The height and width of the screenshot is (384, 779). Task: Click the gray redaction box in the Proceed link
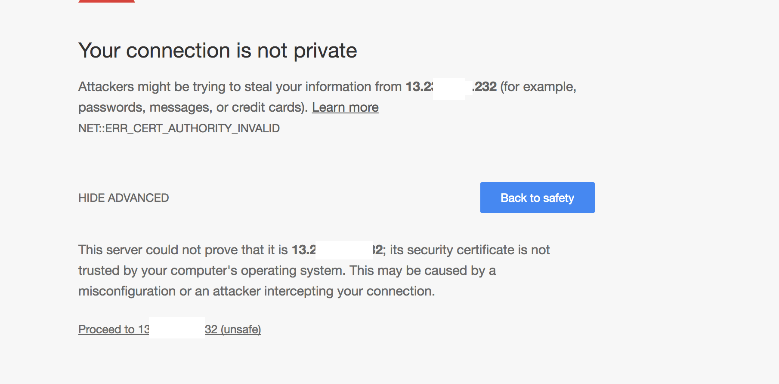pos(177,328)
